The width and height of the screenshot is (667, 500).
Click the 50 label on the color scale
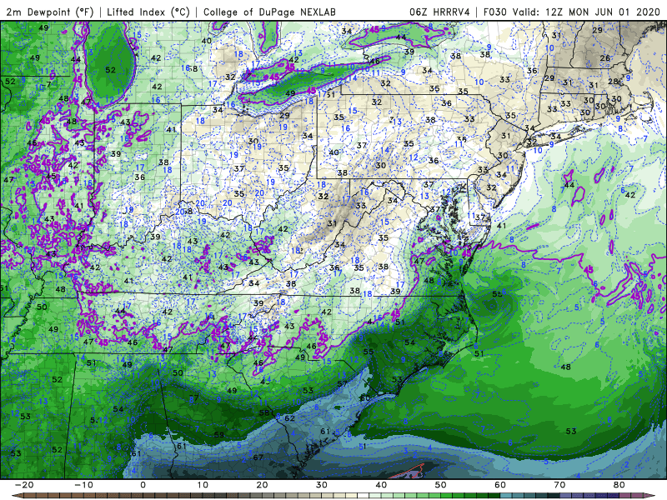(441, 485)
